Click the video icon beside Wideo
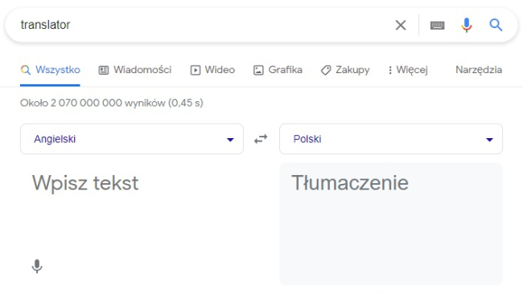The height and width of the screenshot is (294, 523). (x=196, y=70)
